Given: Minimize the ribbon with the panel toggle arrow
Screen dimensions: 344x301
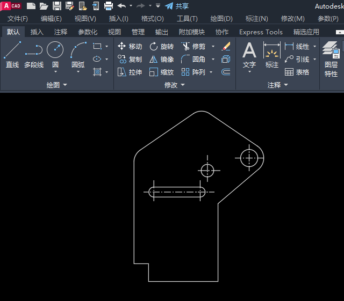Looking at the screenshot, I should pyautogui.click(x=340, y=32).
